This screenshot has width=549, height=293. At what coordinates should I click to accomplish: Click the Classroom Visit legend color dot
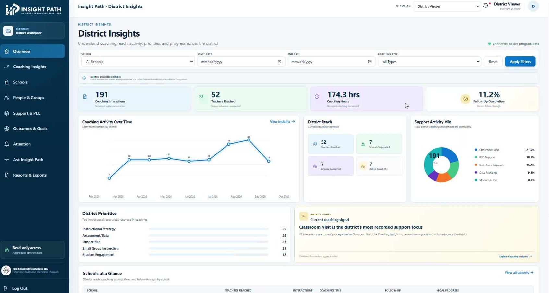click(x=476, y=150)
